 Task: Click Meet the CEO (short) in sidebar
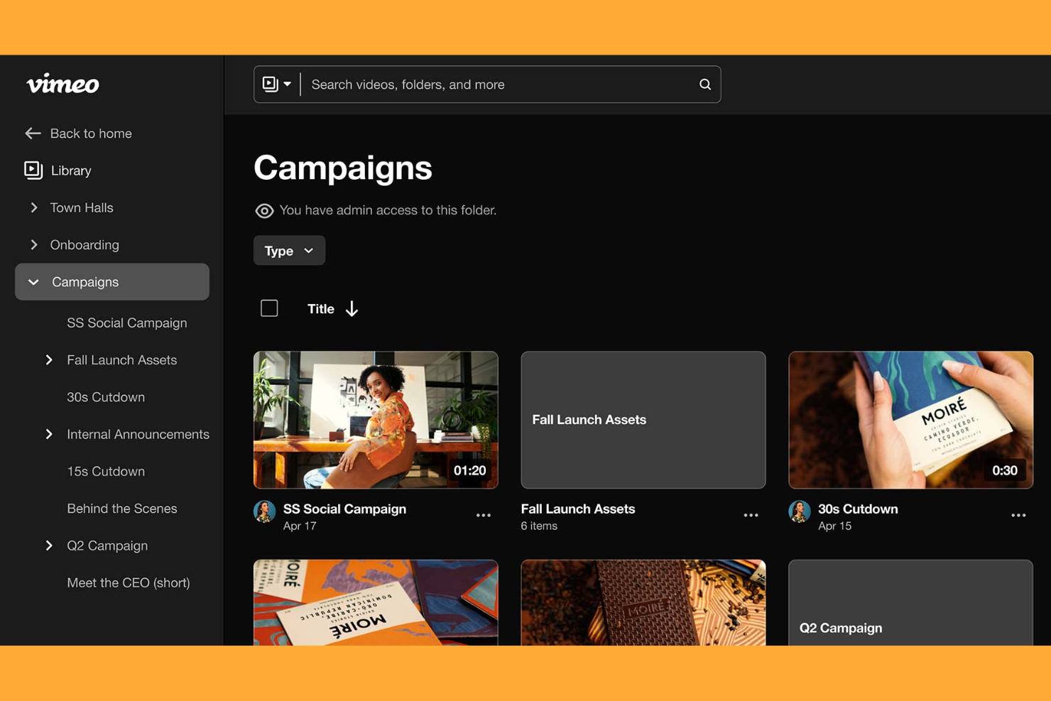tap(128, 582)
